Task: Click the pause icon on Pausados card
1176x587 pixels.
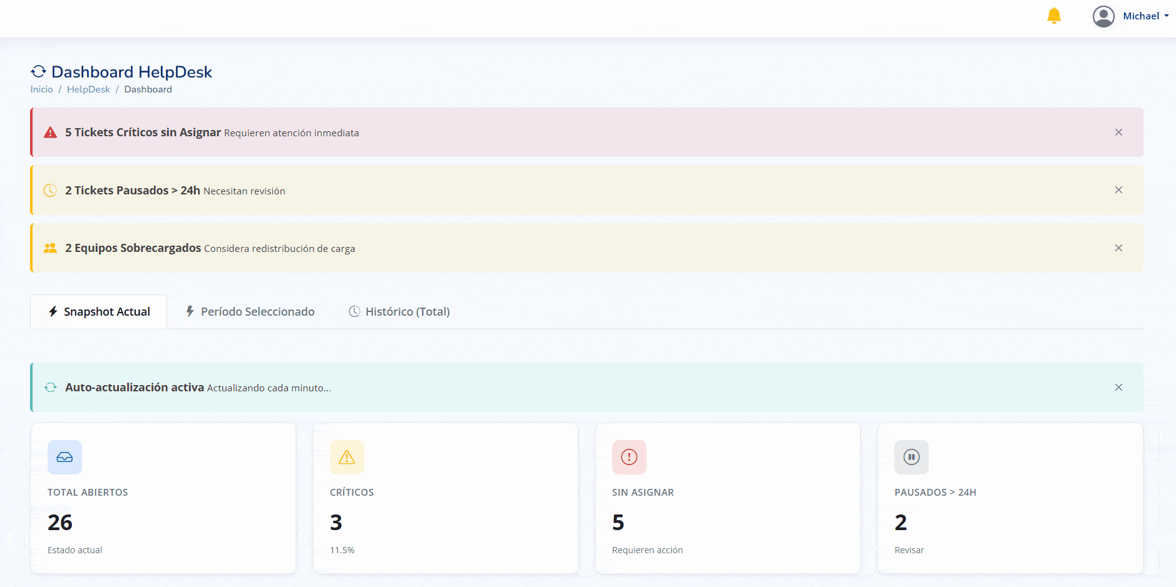Action: [x=911, y=457]
